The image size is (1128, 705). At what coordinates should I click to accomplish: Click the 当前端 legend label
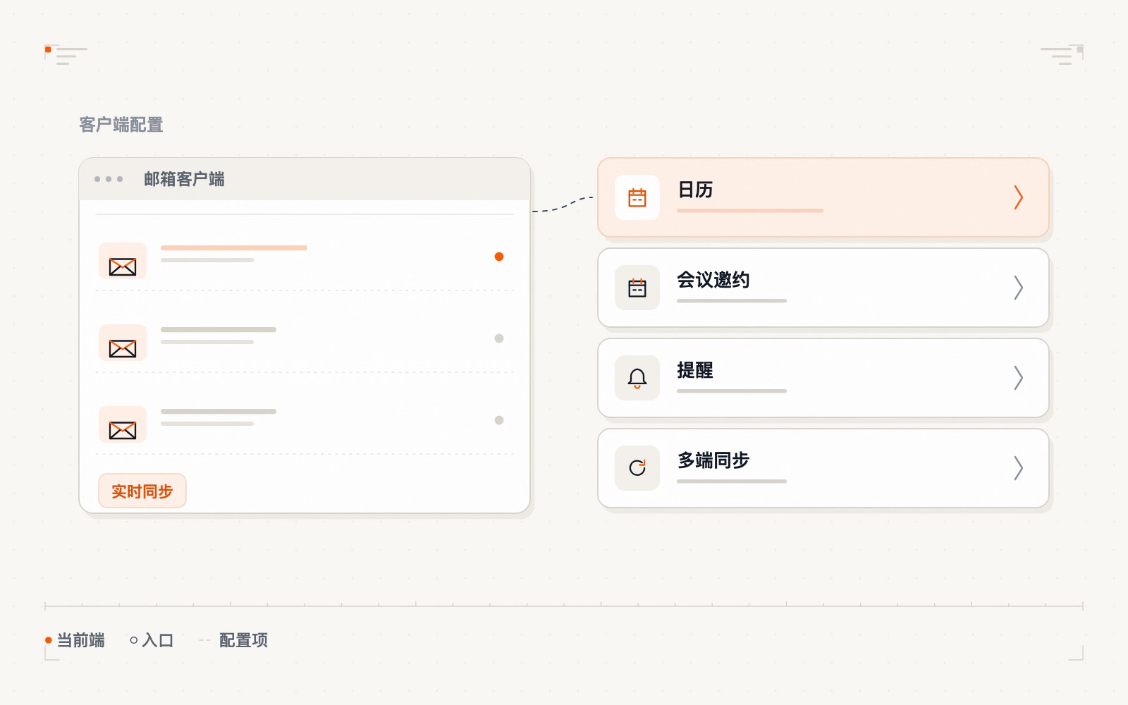81,640
